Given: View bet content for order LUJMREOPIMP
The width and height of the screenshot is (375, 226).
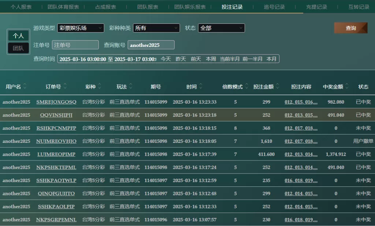Looking at the screenshot, I should point(301,154).
